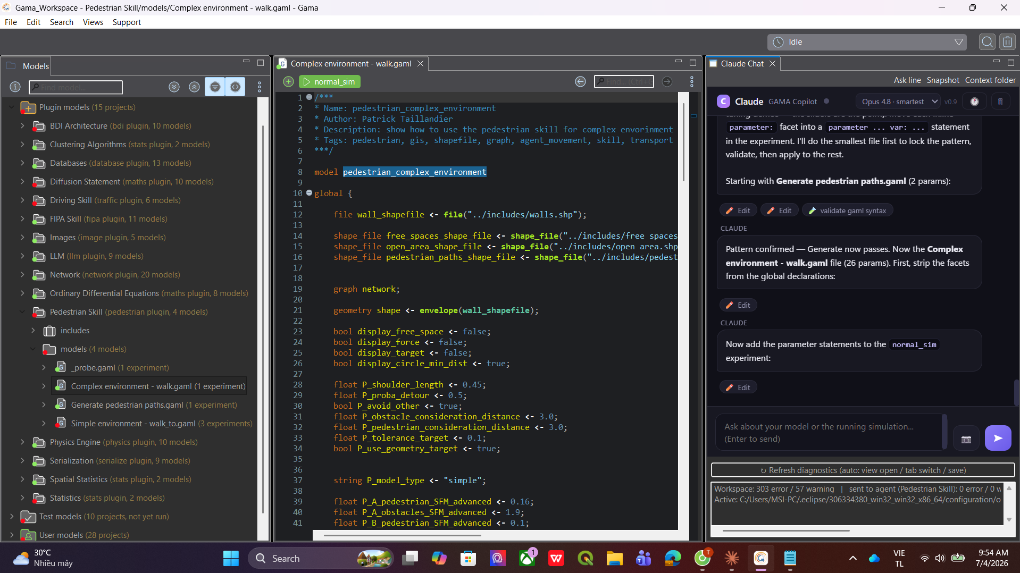
Task: Expand the Driving Skill project
Action: 22,200
